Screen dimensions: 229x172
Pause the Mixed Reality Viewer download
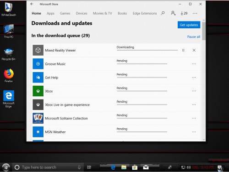point(183,50)
